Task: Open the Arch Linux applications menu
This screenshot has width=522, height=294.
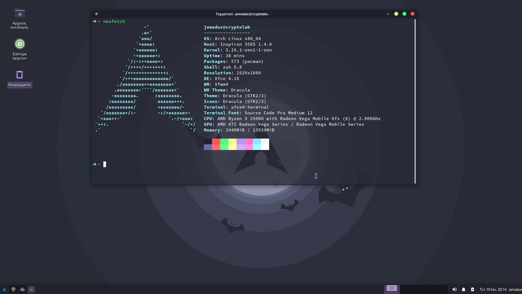Action: tap(4, 289)
